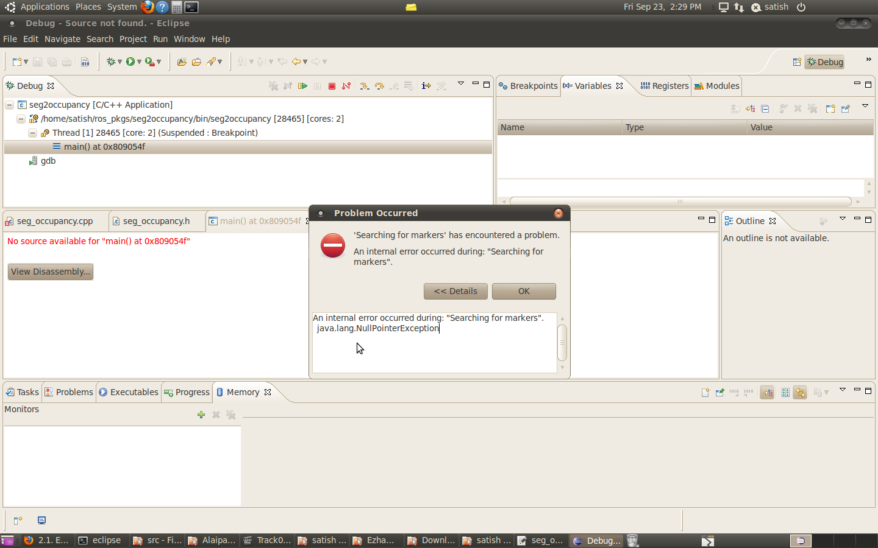Click the Resume debug icon
The height and width of the screenshot is (548, 878).
click(x=302, y=86)
